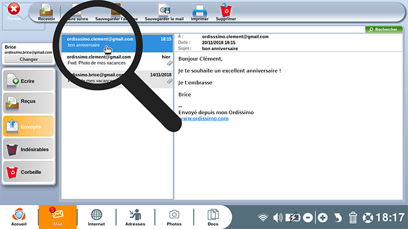Viewport: 408px width, 229px height.
Task: Open the Indésirables spam folder
Action: pyautogui.click(x=28, y=149)
